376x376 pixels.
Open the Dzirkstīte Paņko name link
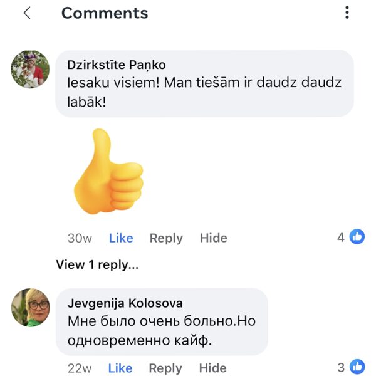(x=116, y=65)
